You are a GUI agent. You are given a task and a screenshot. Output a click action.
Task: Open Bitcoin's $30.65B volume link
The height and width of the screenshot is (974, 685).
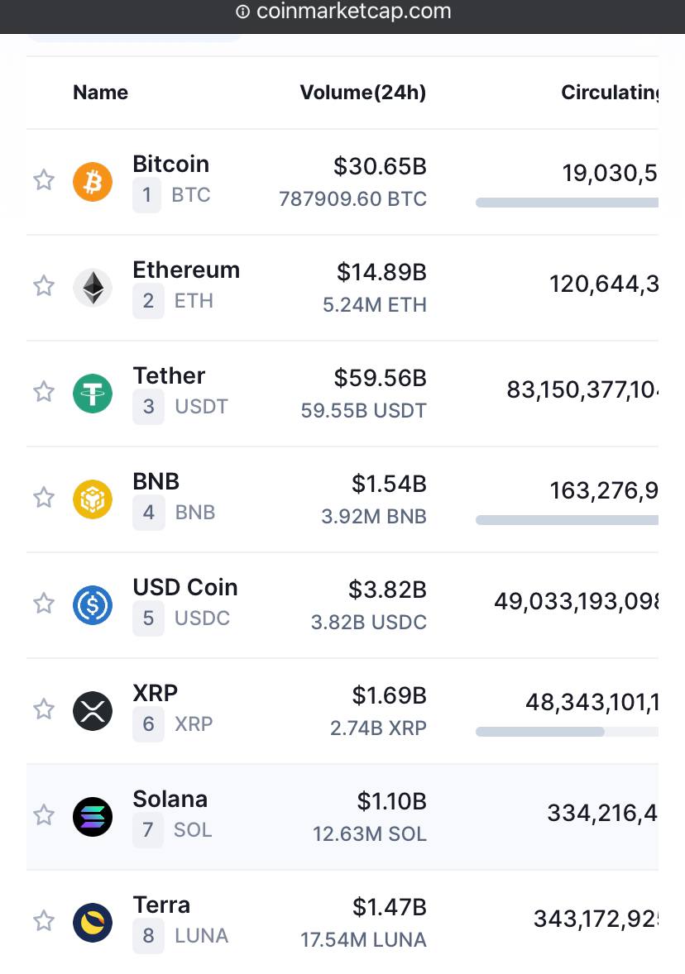tap(380, 166)
